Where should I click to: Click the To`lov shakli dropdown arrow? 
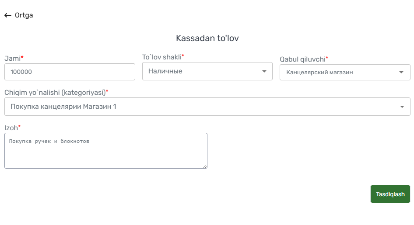(264, 71)
